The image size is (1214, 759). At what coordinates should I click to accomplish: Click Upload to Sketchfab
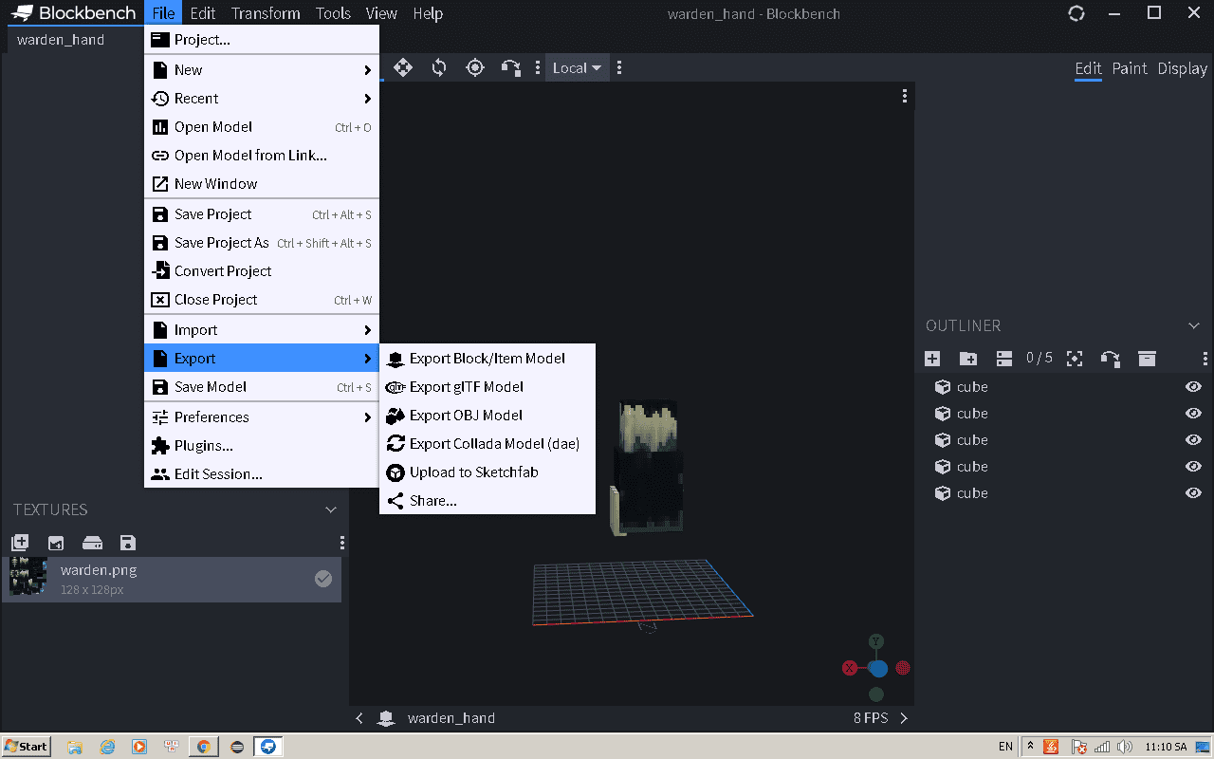coord(487,472)
